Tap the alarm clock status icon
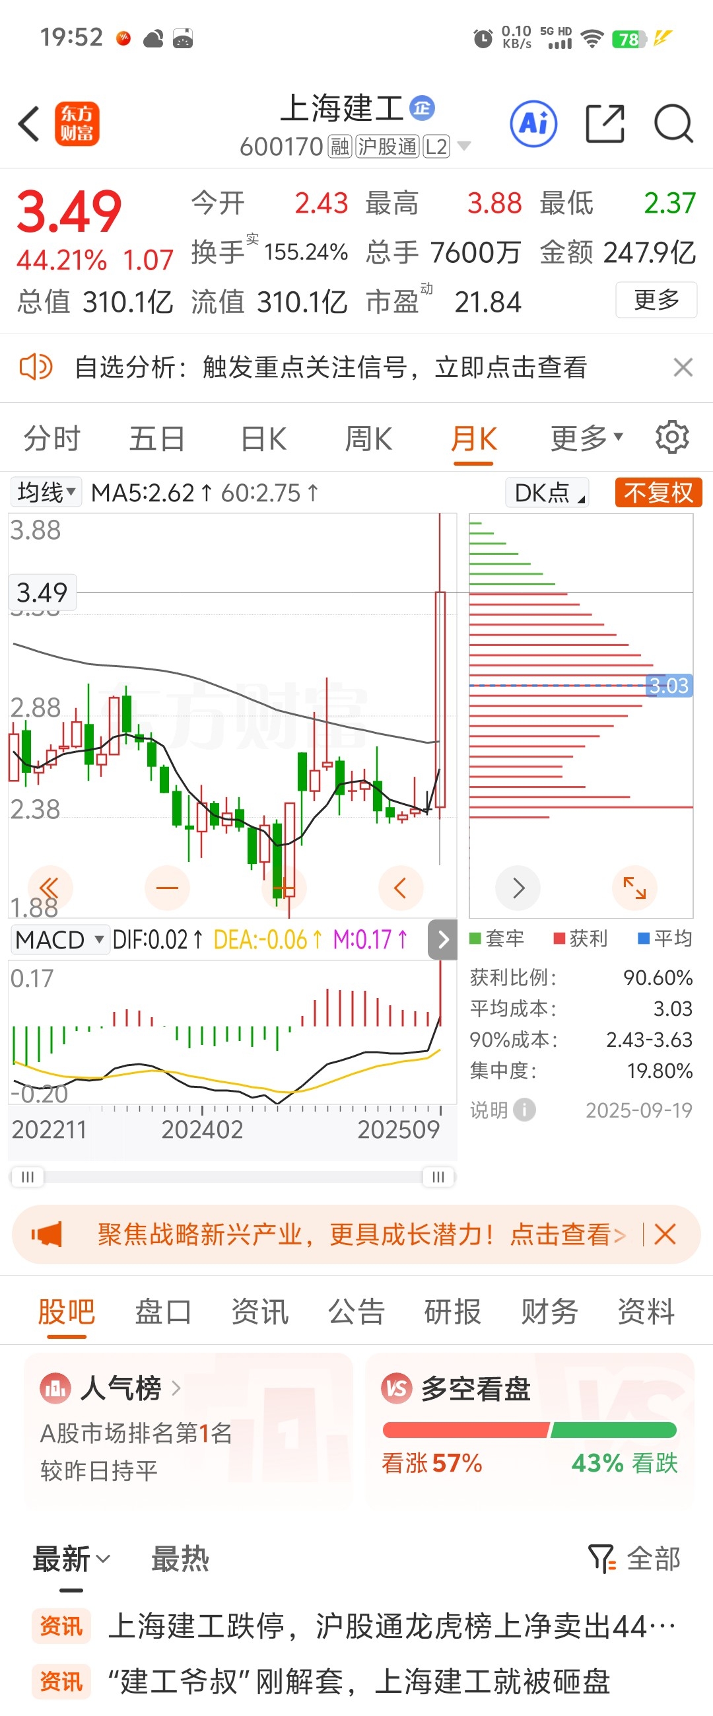The image size is (713, 1716). (x=483, y=38)
